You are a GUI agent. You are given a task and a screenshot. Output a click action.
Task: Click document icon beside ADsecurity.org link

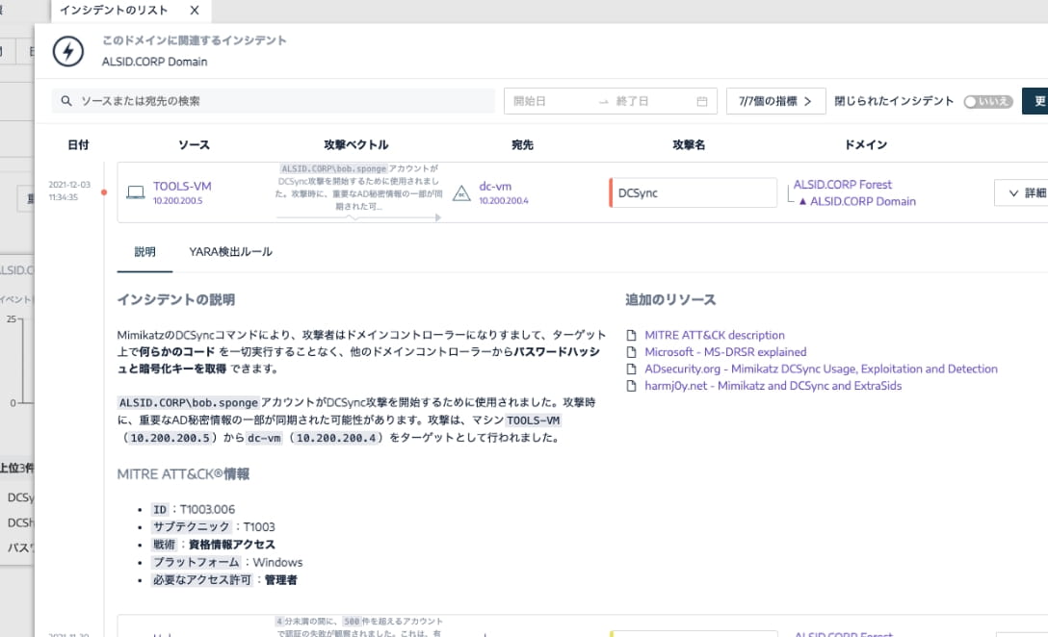[x=631, y=369]
